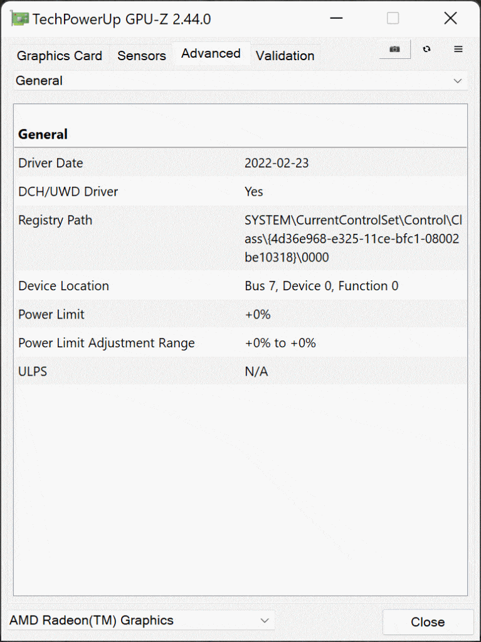Open the Sensors tab
This screenshot has width=481, height=642.
[x=142, y=56]
